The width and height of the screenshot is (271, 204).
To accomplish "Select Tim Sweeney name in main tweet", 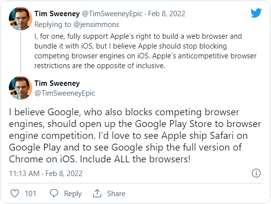I will point(57,83).
